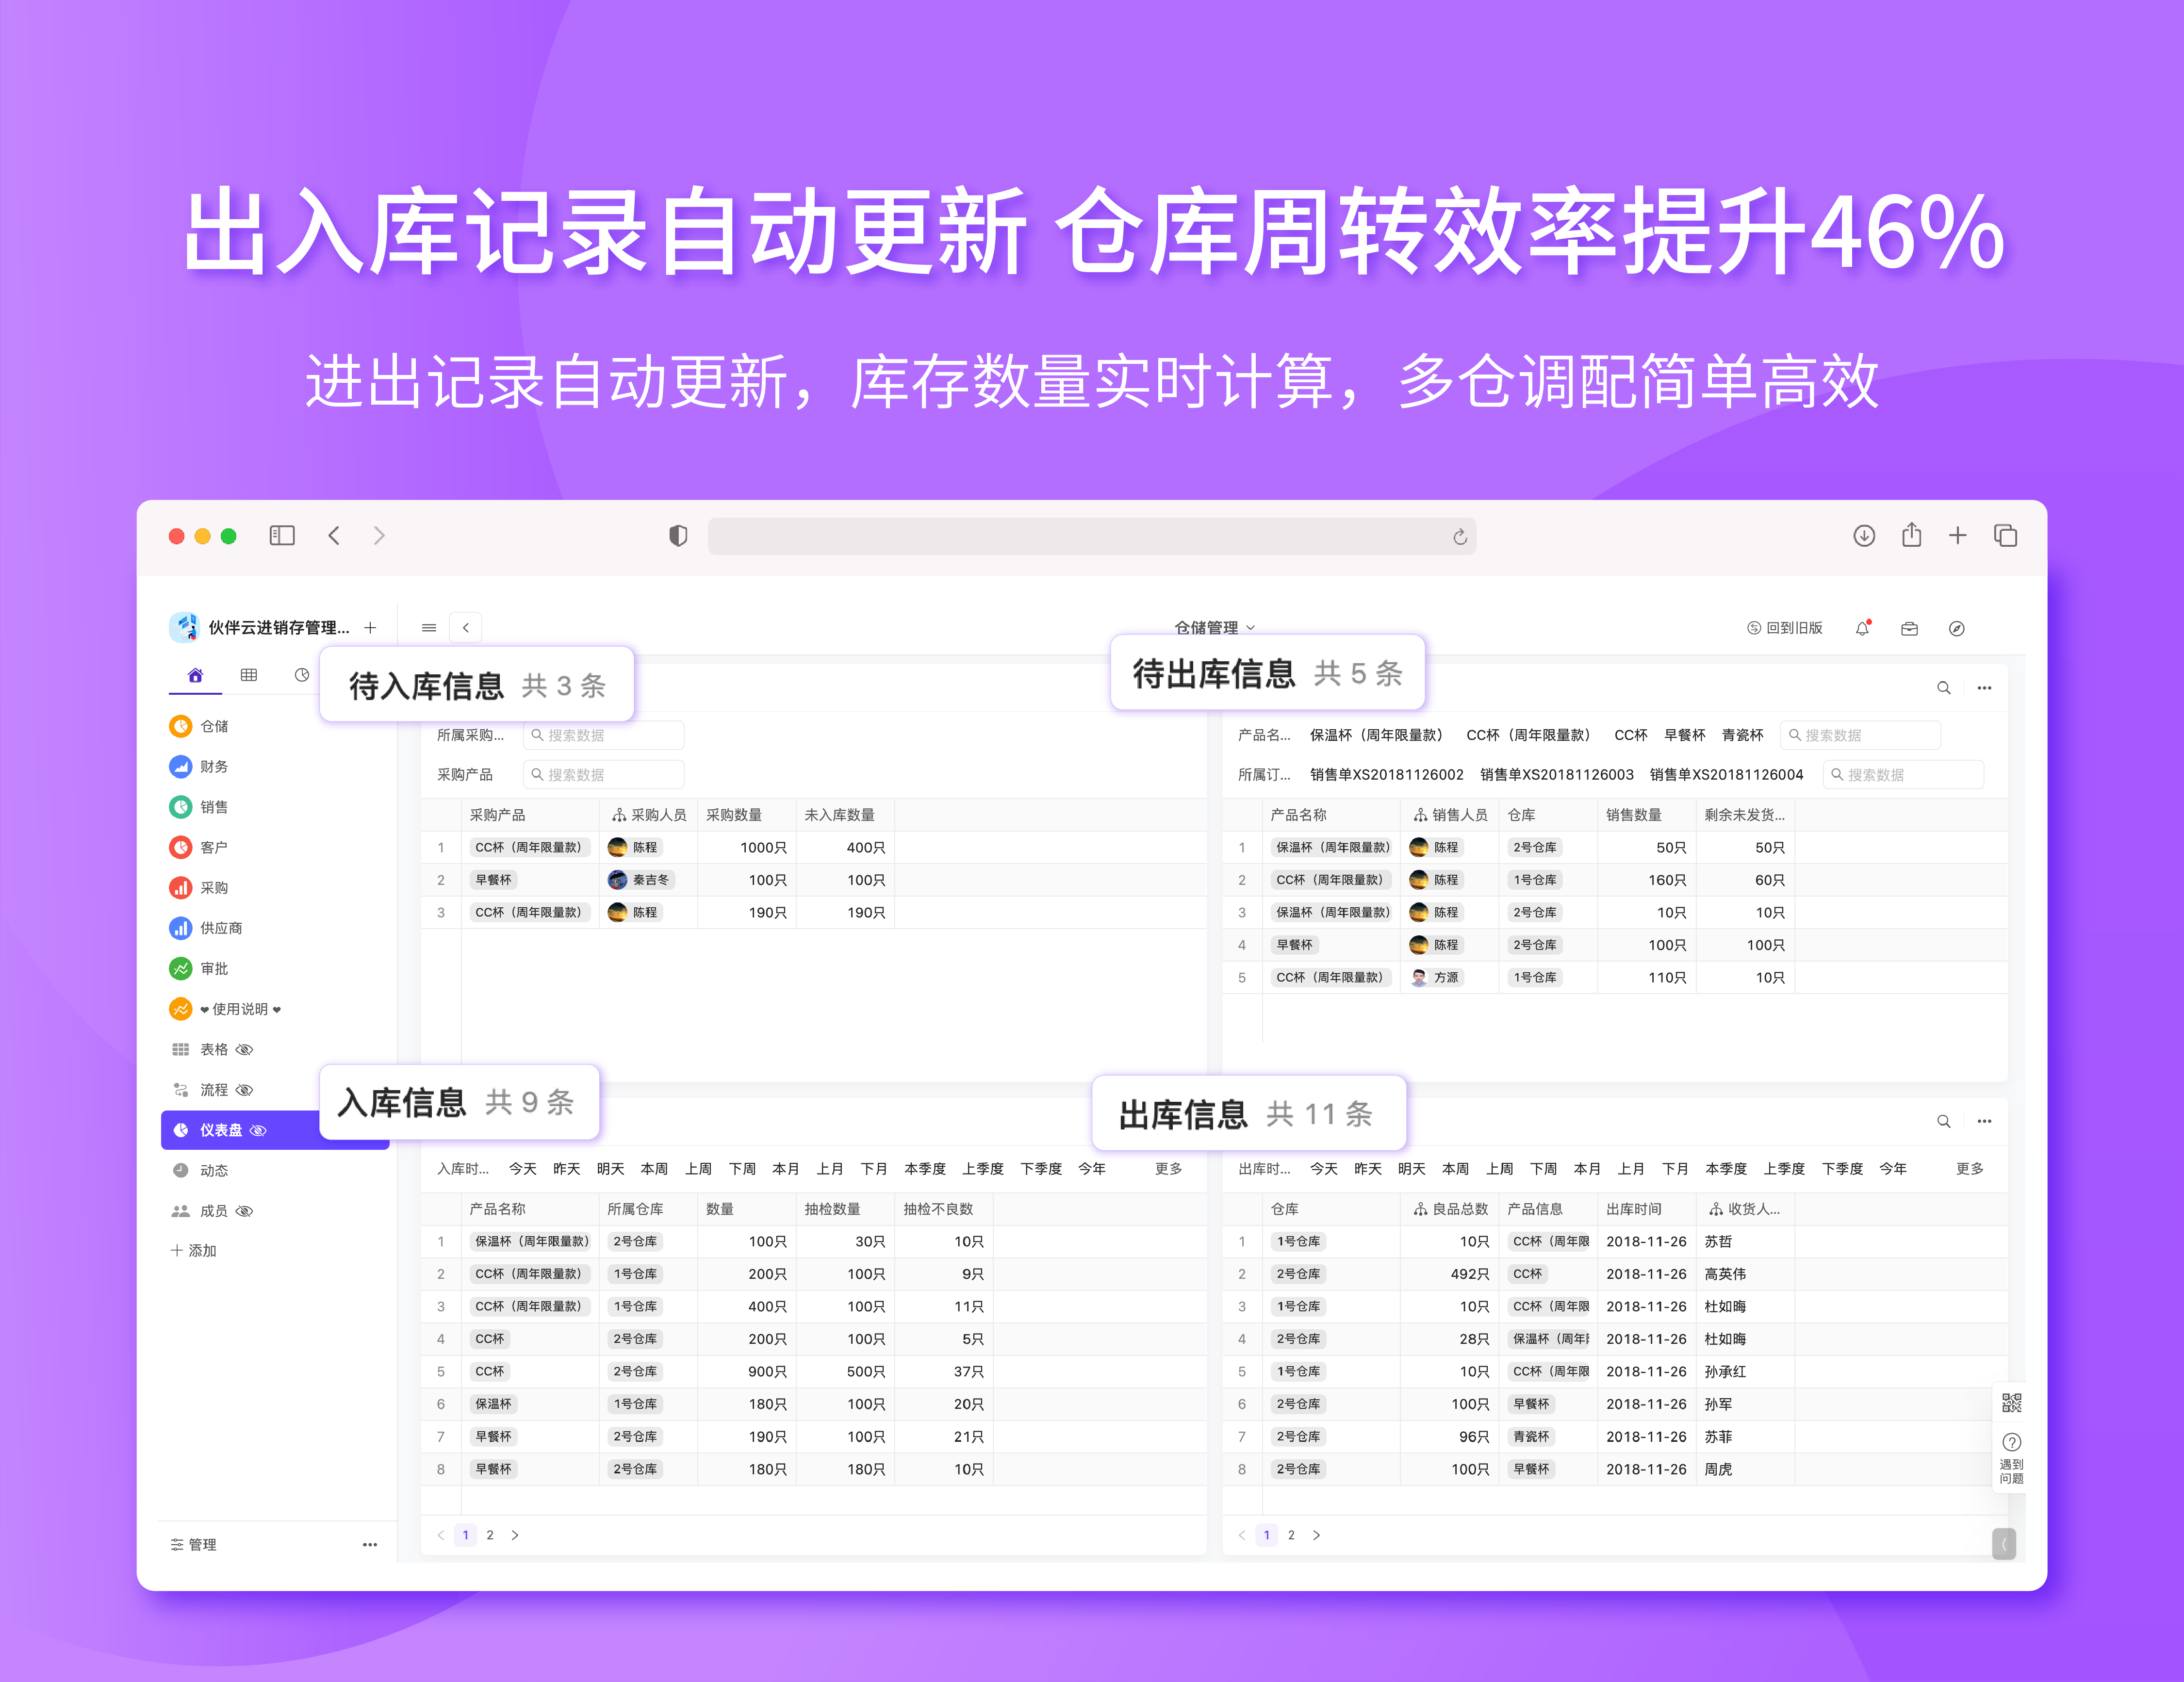Filter by 早餐杯 product chip
This screenshot has height=1682, width=2184.
pos(1684,735)
